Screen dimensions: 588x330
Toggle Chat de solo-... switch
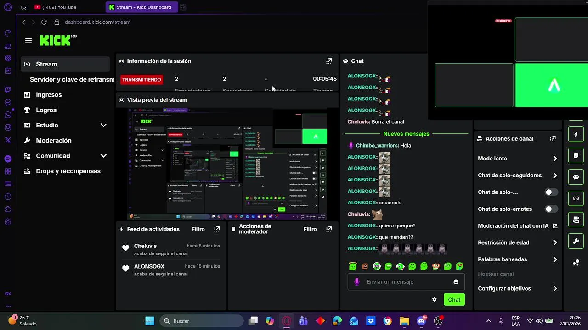pos(551,192)
